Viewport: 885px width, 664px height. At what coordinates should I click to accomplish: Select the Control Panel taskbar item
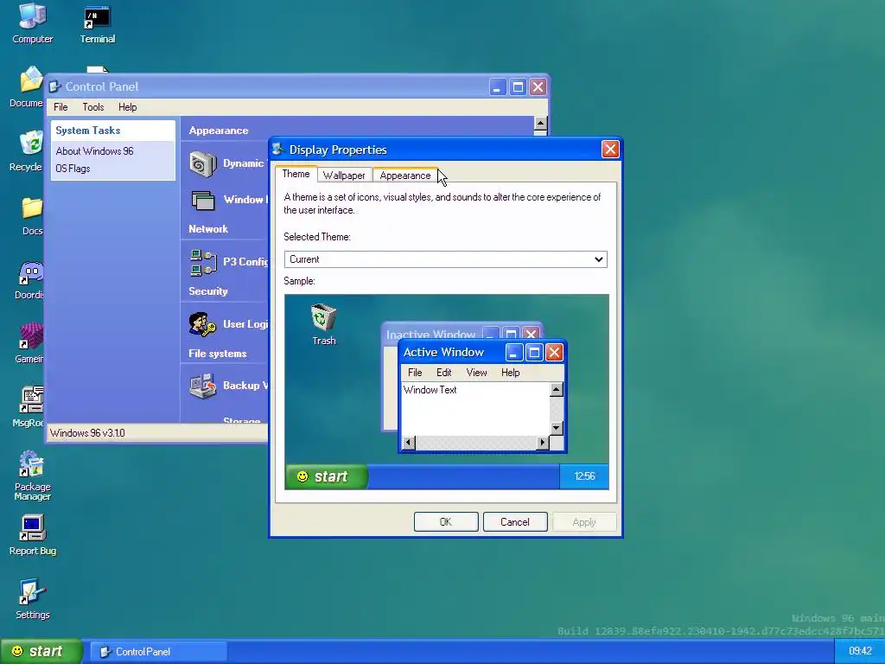tap(158, 652)
